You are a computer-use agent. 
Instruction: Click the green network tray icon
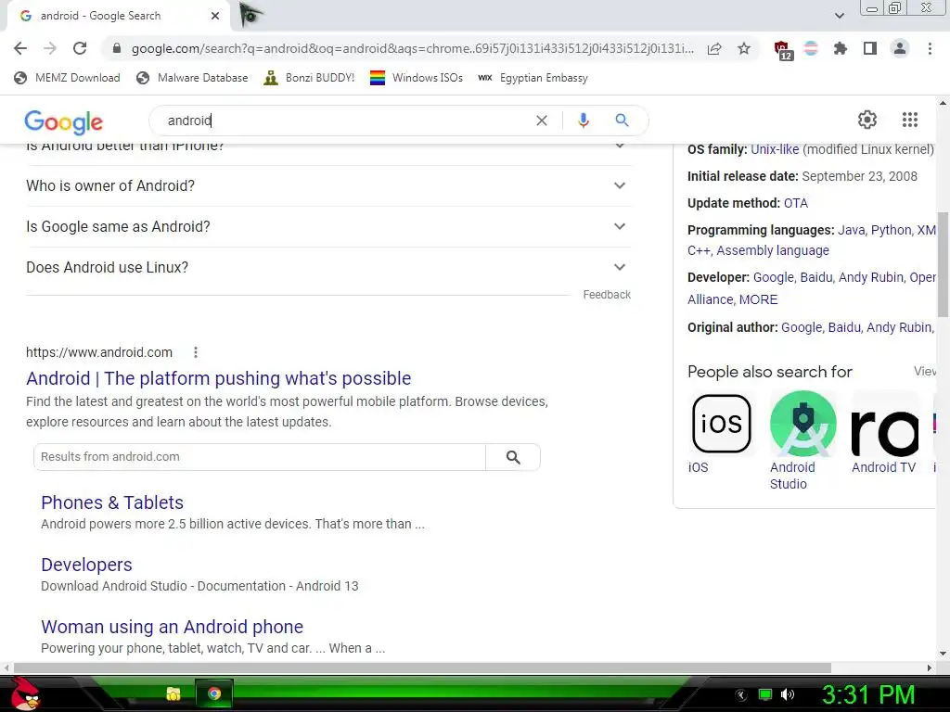coord(765,694)
